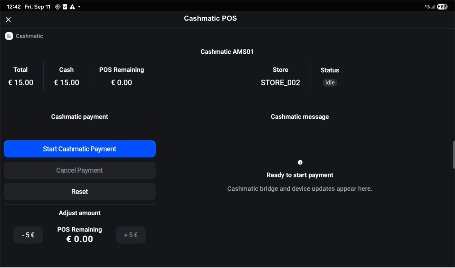Tap the battery level indicator
Image resolution: width=455 pixels, height=268 pixels.
coord(442,7)
